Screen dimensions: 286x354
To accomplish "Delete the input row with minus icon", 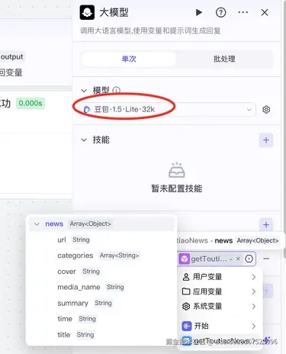I will click(x=266, y=259).
